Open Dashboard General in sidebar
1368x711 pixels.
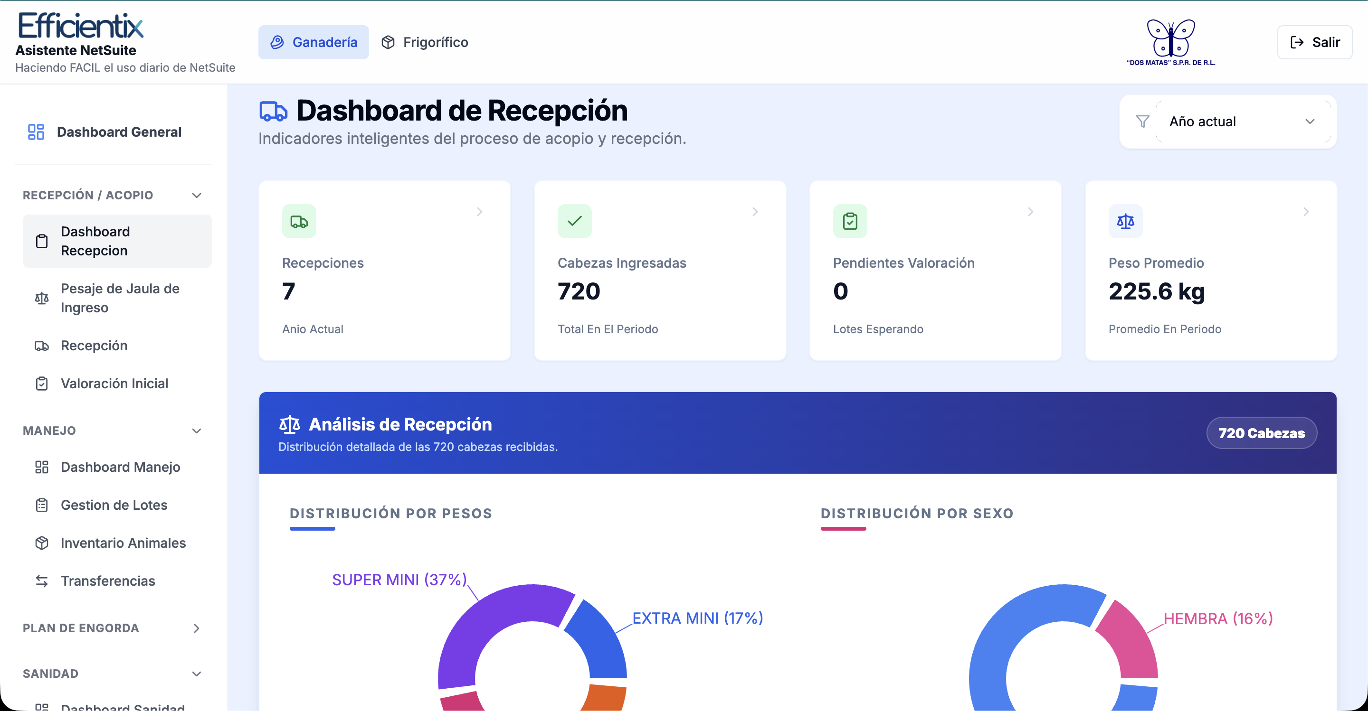tap(114, 132)
